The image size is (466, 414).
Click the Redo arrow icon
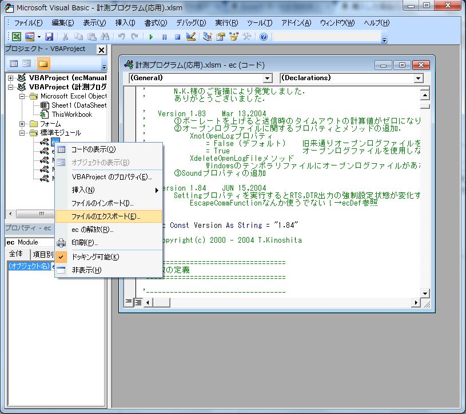[134, 37]
